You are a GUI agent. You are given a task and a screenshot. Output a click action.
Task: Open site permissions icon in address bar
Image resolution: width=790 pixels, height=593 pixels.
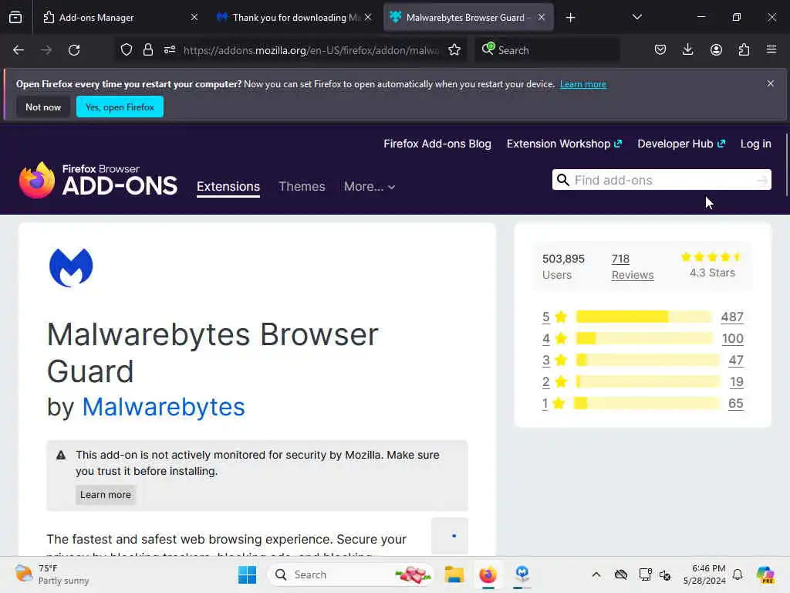(x=169, y=50)
